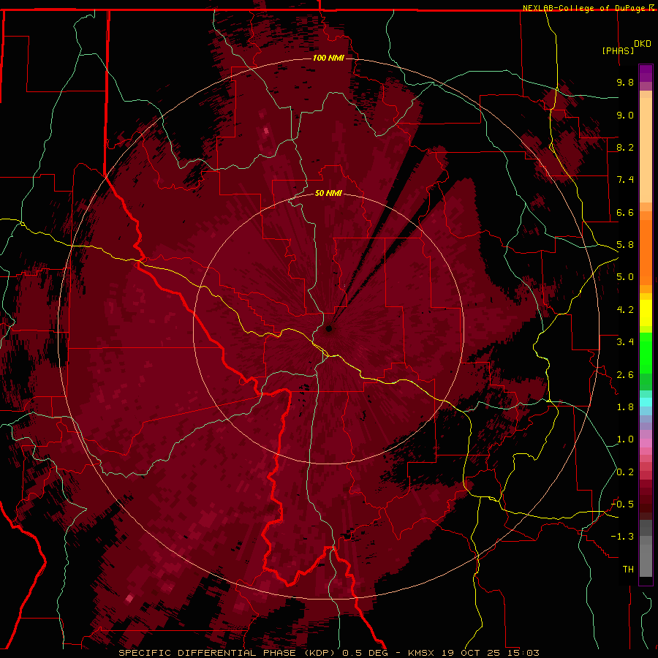Image resolution: width=658 pixels, height=658 pixels.
Task: Click the 50 NMI range ring label
Action: pos(328,193)
